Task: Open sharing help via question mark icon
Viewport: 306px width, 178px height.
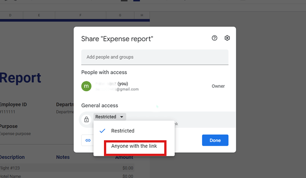Action: (214, 38)
